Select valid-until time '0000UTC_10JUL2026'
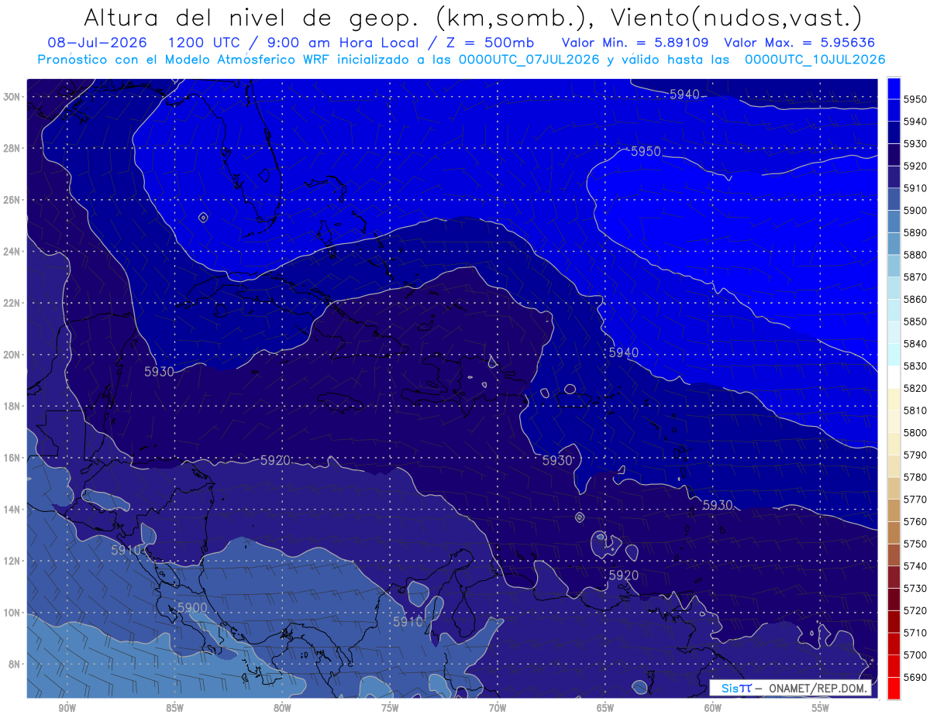The image size is (930, 718). [815, 59]
